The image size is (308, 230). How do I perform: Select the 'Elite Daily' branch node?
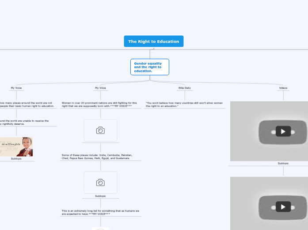[184, 88]
